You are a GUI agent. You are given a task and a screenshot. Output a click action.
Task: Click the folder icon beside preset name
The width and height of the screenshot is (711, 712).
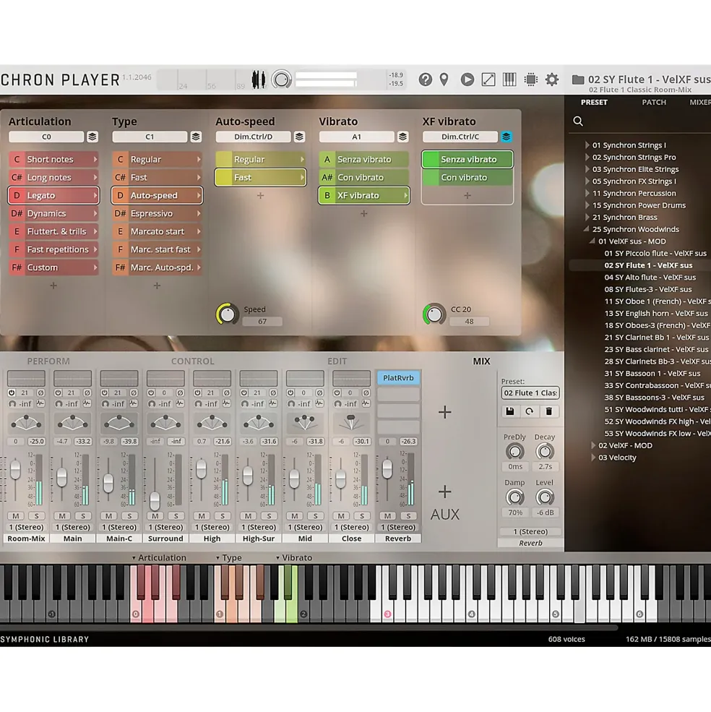(577, 80)
